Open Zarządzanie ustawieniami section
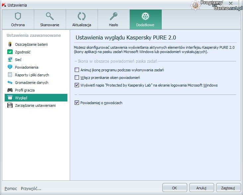 click(36, 105)
